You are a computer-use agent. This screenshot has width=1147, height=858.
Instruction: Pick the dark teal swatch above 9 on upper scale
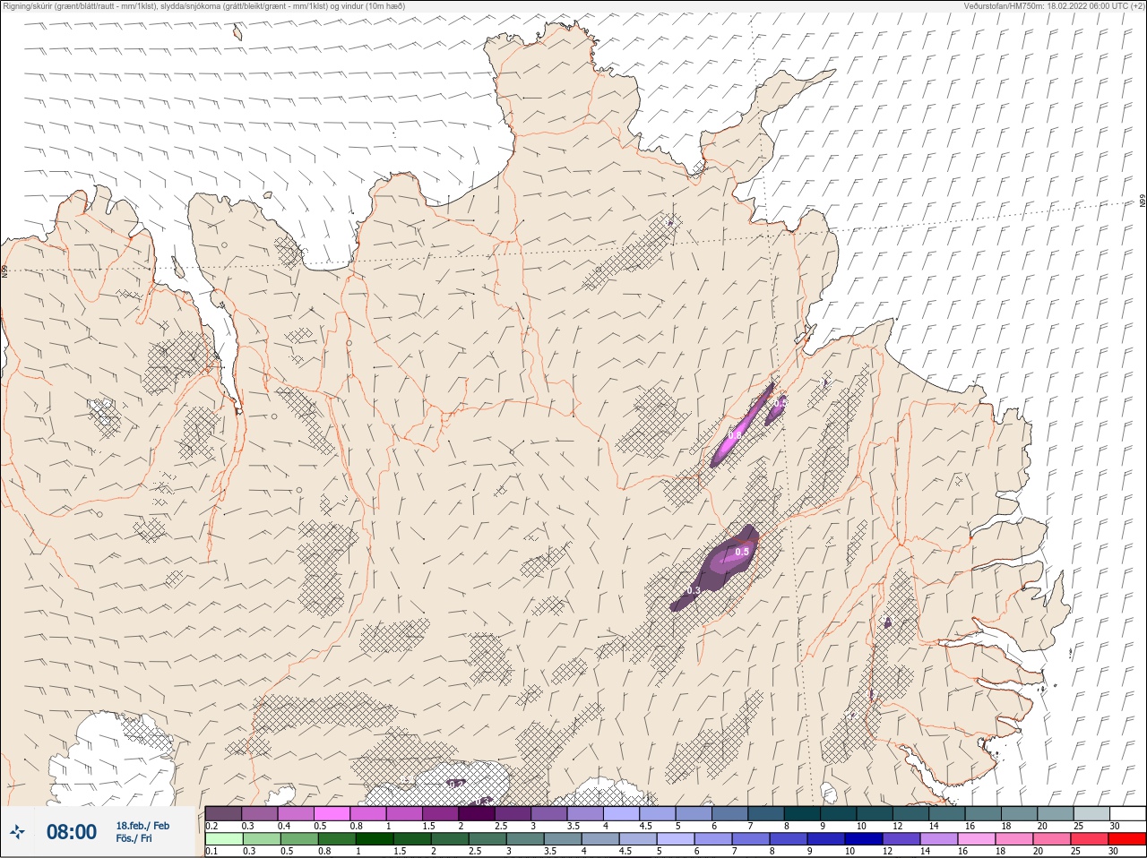(838, 813)
